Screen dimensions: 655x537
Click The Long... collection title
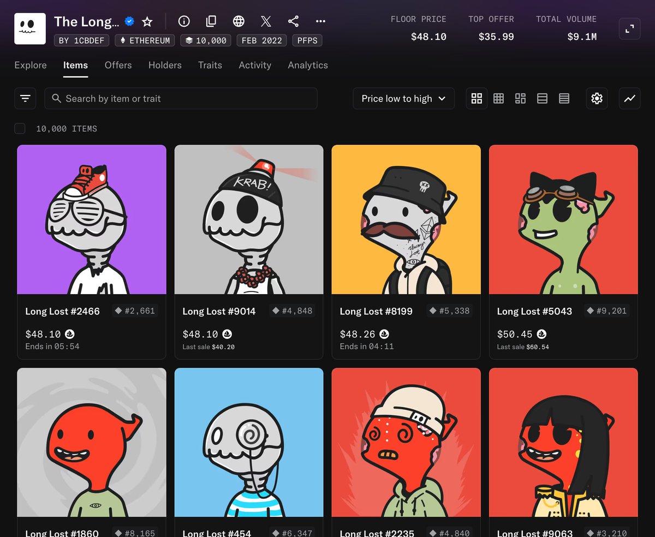(x=86, y=21)
